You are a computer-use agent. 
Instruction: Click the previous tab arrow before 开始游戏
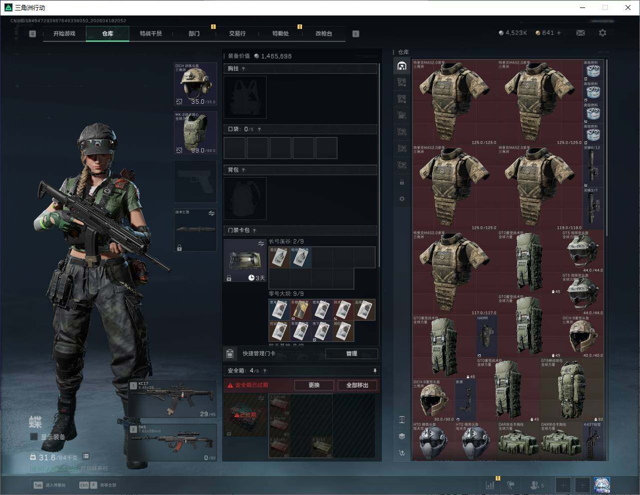(32, 34)
